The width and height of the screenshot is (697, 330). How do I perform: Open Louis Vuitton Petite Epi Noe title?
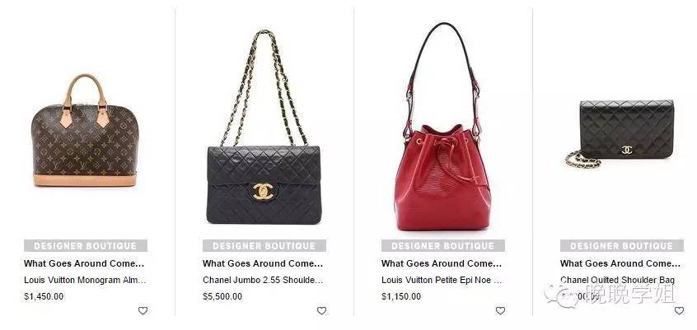(x=442, y=281)
